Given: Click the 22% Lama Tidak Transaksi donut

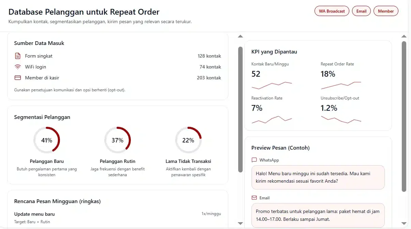Looking at the screenshot, I should pyautogui.click(x=188, y=140).
